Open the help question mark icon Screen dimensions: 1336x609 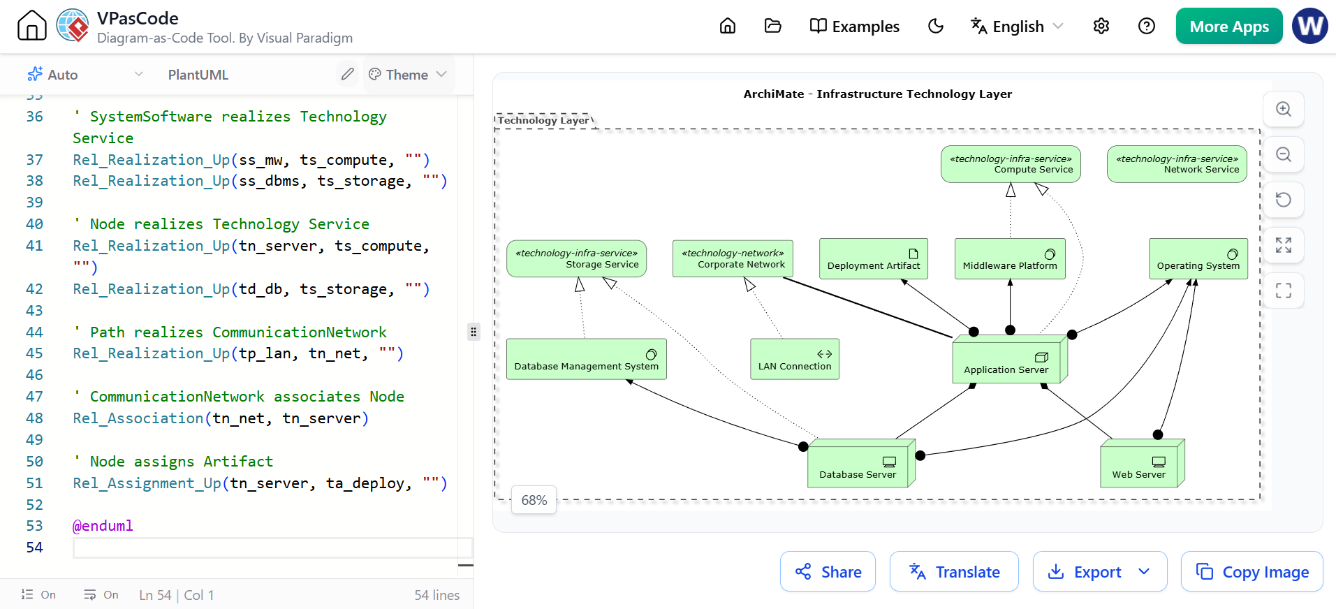(1147, 27)
